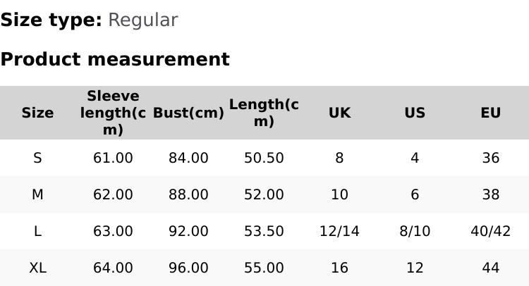529x286 pixels.
Task: Click the Product measurement heading
Action: click(115, 59)
